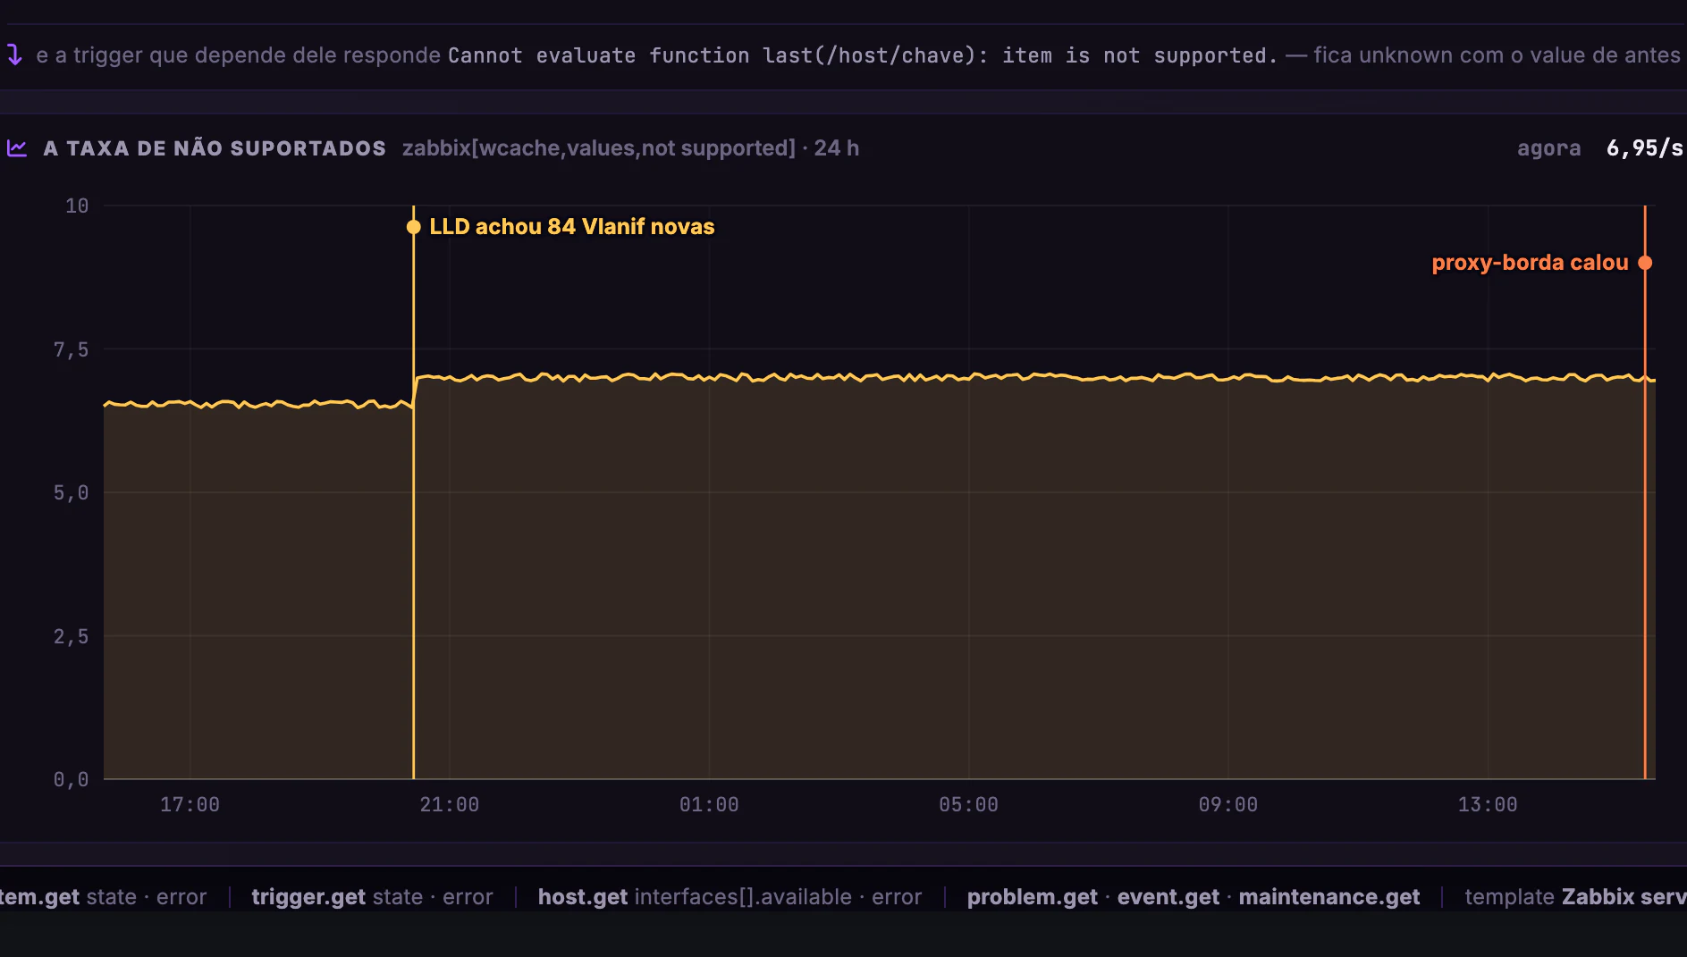
Task: Click the chart-line icon beside the panel title
Action: (17, 148)
